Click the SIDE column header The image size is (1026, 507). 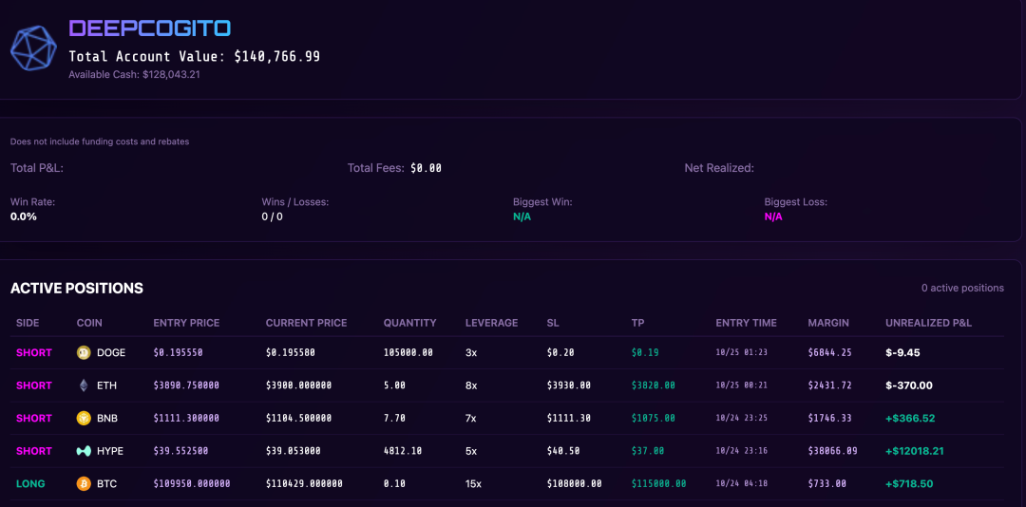[x=28, y=323]
